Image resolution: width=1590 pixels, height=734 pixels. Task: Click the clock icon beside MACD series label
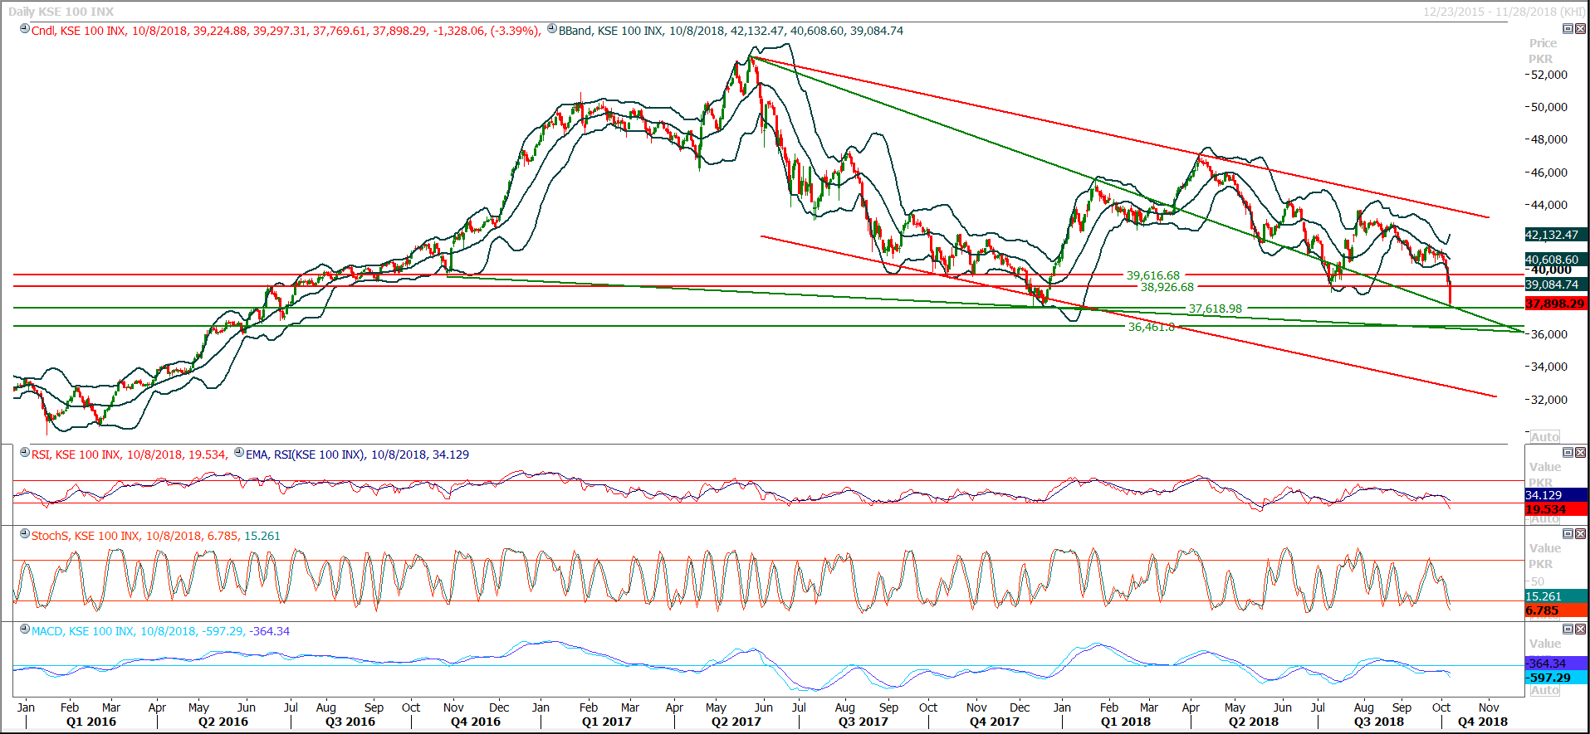(x=25, y=629)
